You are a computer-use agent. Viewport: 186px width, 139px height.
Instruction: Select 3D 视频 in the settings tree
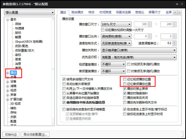[16, 104]
